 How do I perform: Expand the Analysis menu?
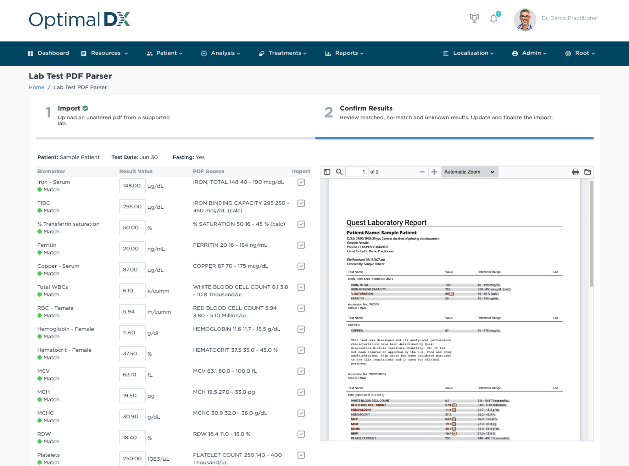point(221,53)
